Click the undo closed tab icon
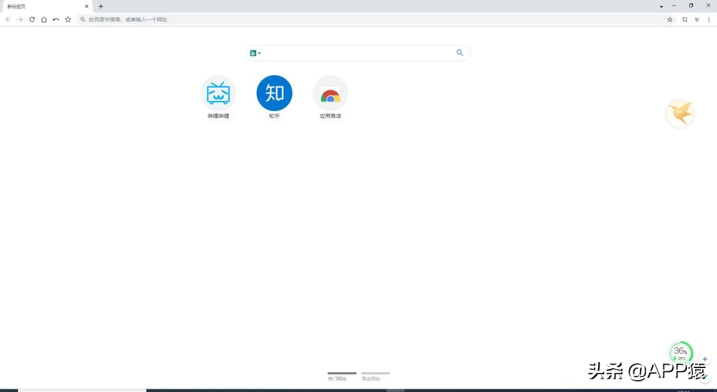 pyautogui.click(x=56, y=20)
